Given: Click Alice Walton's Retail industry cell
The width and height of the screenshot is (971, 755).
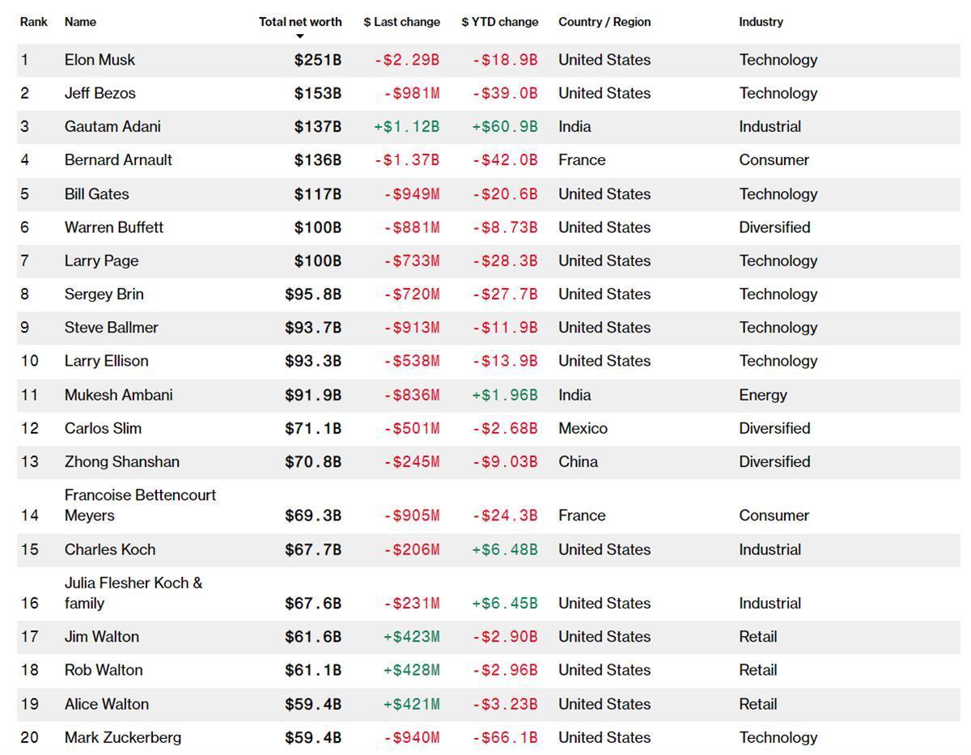Looking at the screenshot, I should pyautogui.click(x=757, y=704).
